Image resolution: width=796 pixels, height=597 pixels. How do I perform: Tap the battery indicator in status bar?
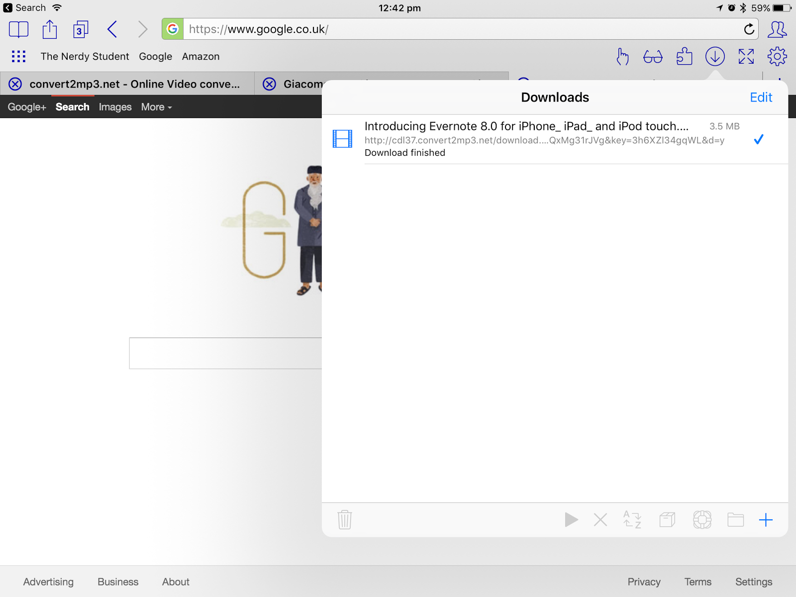(782, 8)
